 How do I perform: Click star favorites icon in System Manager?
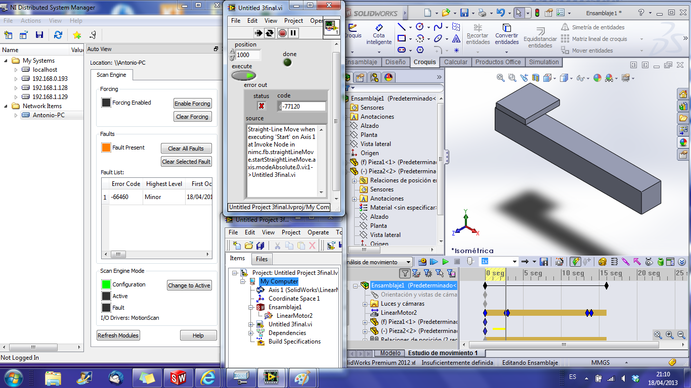(x=76, y=35)
